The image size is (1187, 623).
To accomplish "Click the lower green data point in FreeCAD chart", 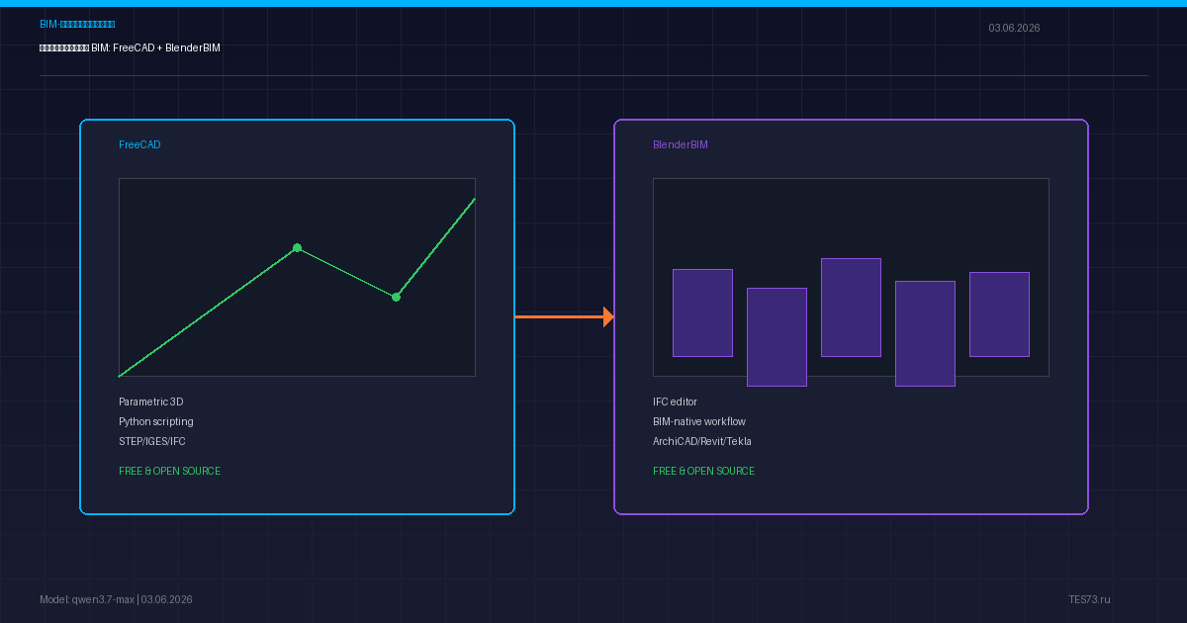I will [396, 297].
